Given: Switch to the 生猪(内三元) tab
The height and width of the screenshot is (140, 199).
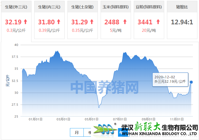Looking at the screenshot, I should click(x=49, y=7).
